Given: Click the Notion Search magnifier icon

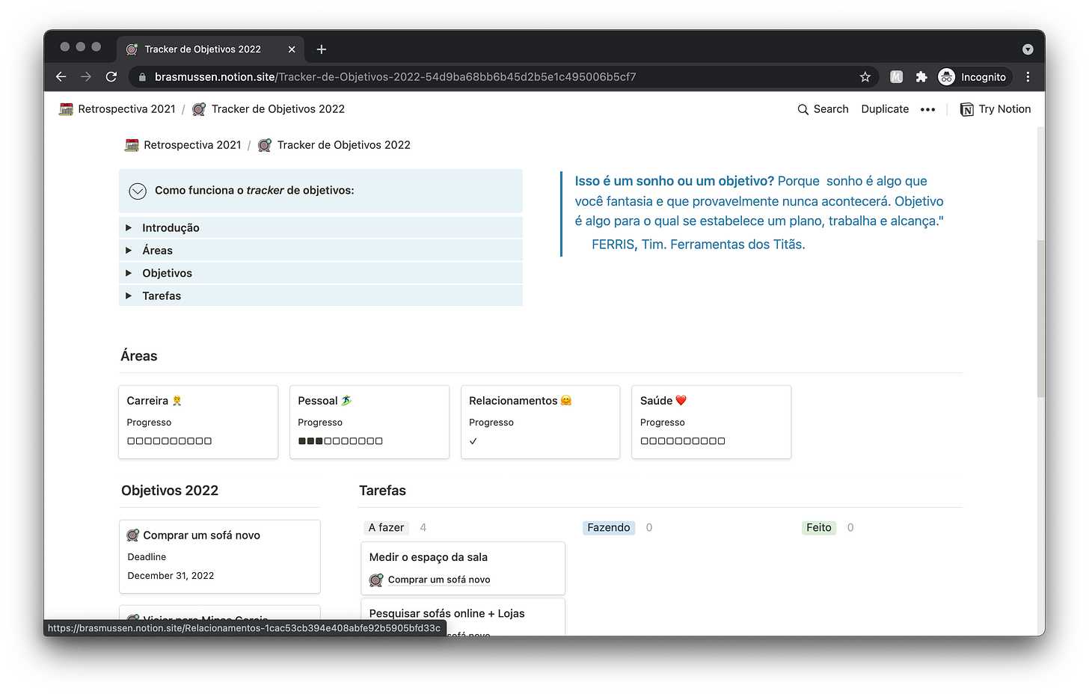Looking at the screenshot, I should tap(803, 109).
